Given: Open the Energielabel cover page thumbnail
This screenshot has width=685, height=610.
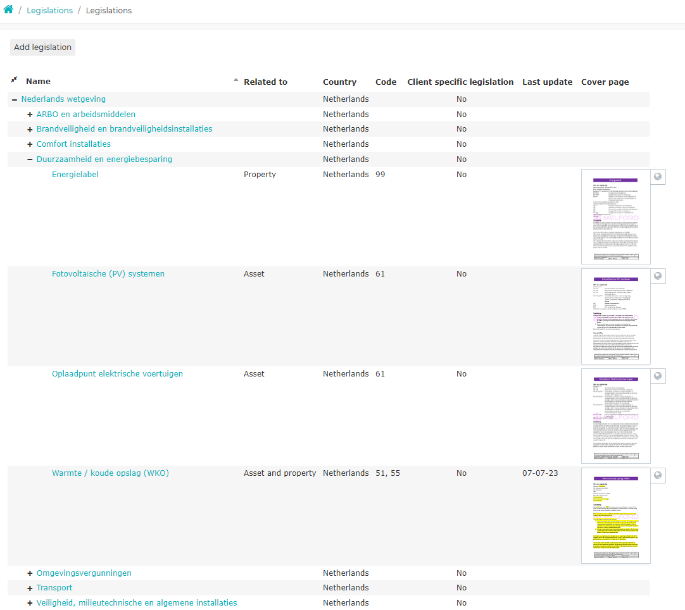Looking at the screenshot, I should (x=615, y=217).
